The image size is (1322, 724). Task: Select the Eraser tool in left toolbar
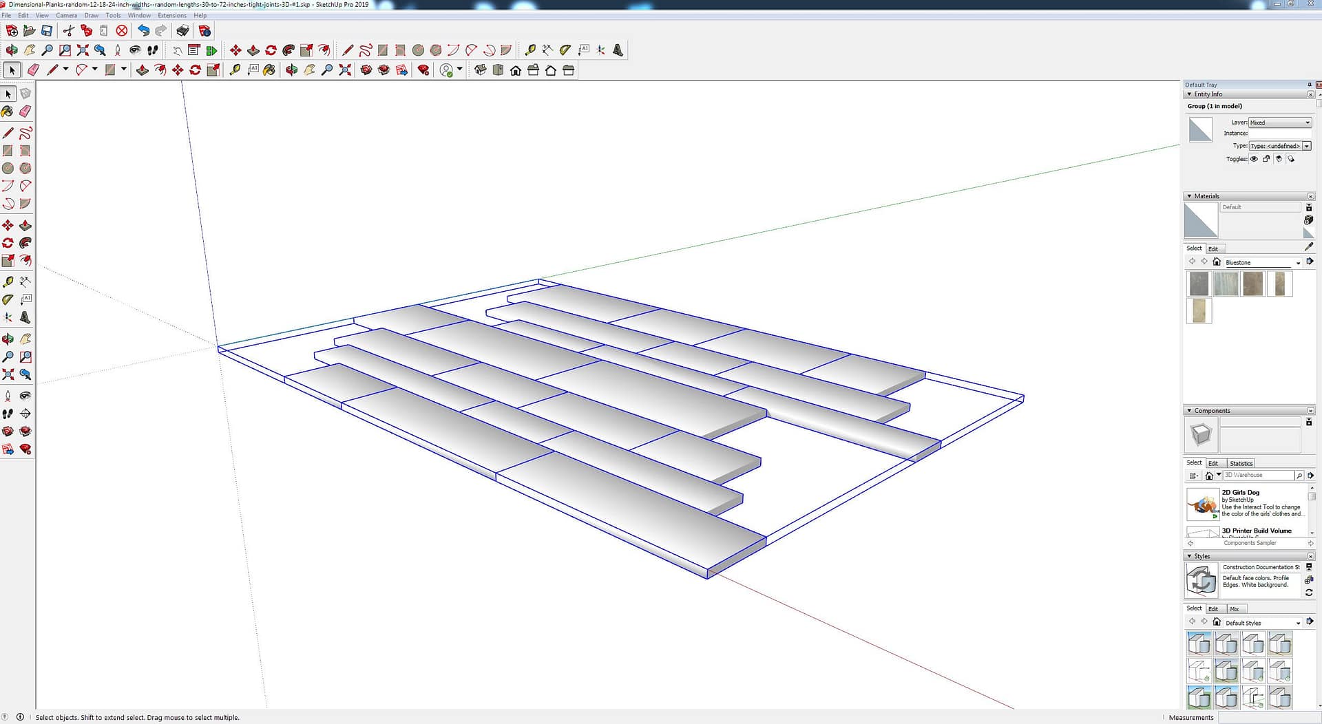coord(25,111)
